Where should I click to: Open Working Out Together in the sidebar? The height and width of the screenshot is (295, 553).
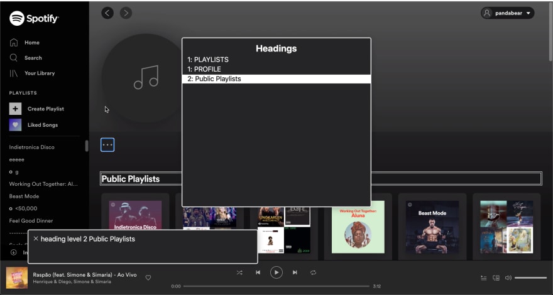pyautogui.click(x=43, y=184)
